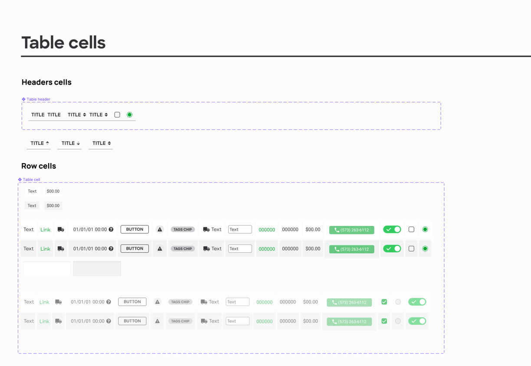Flip the pale green toggle in the dimmed gray row
The width and height of the screenshot is (531, 366).
point(417,321)
